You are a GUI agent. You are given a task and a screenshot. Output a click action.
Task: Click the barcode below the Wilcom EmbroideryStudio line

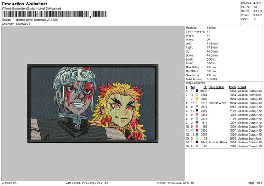click(55, 14)
